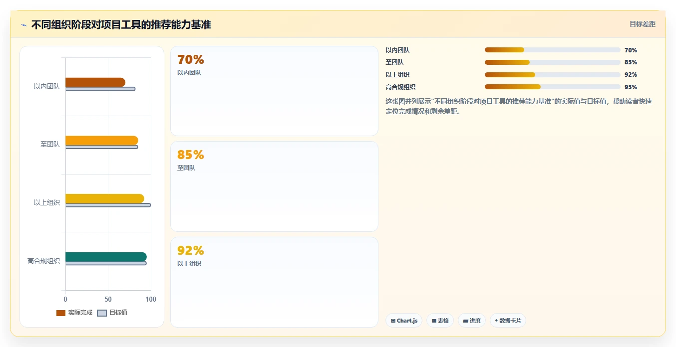The image size is (676, 347).
Task: Click the 目标差距 label in the header
Action: (x=642, y=24)
